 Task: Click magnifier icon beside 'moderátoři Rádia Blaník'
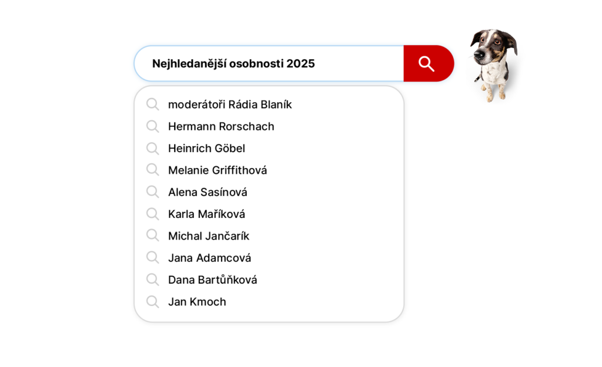click(x=153, y=105)
